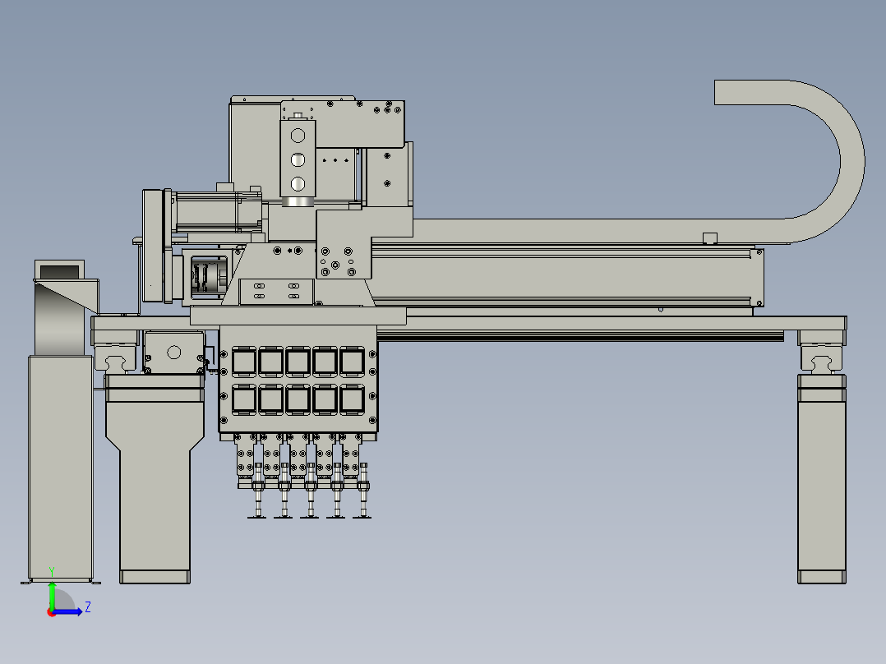Image resolution: width=886 pixels, height=664 pixels.
Task: Select the dark hopper opening at the top left
Action: pos(59,271)
